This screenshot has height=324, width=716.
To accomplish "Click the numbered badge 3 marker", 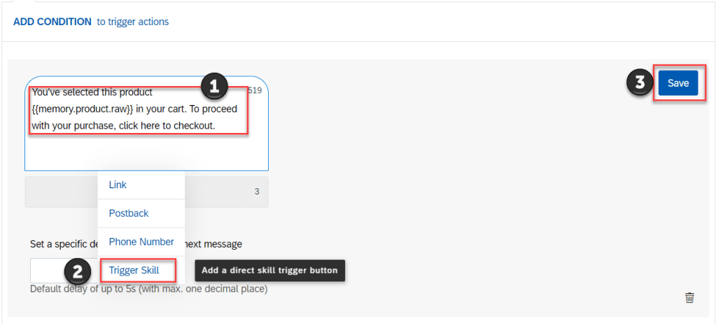I will pos(640,83).
